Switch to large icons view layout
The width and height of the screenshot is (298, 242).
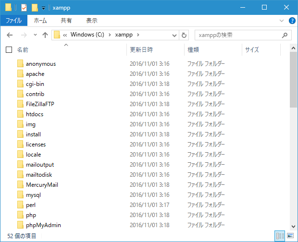point(290,236)
